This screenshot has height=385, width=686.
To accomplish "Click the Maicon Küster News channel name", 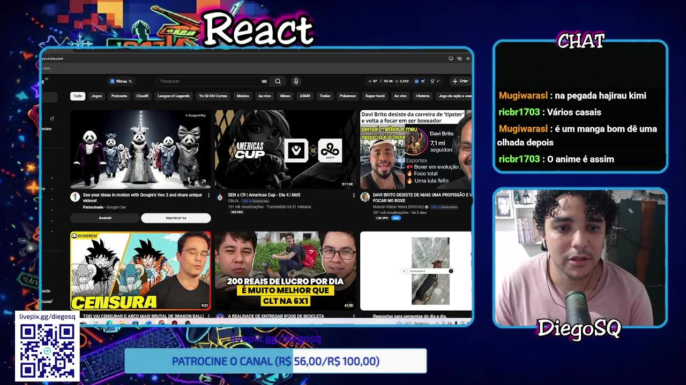I will [x=399, y=207].
